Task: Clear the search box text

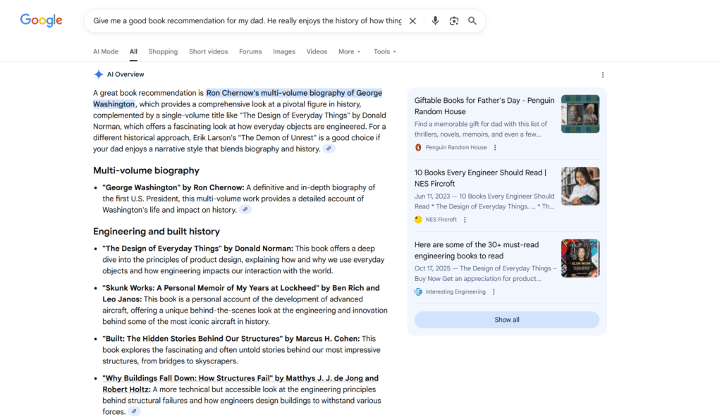Action: 413,21
